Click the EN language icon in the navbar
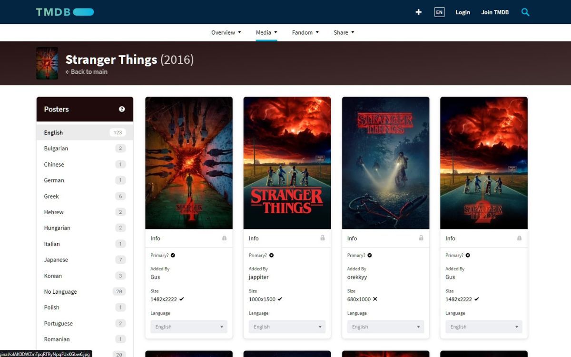Viewport: 571px width, 357px height. (439, 12)
